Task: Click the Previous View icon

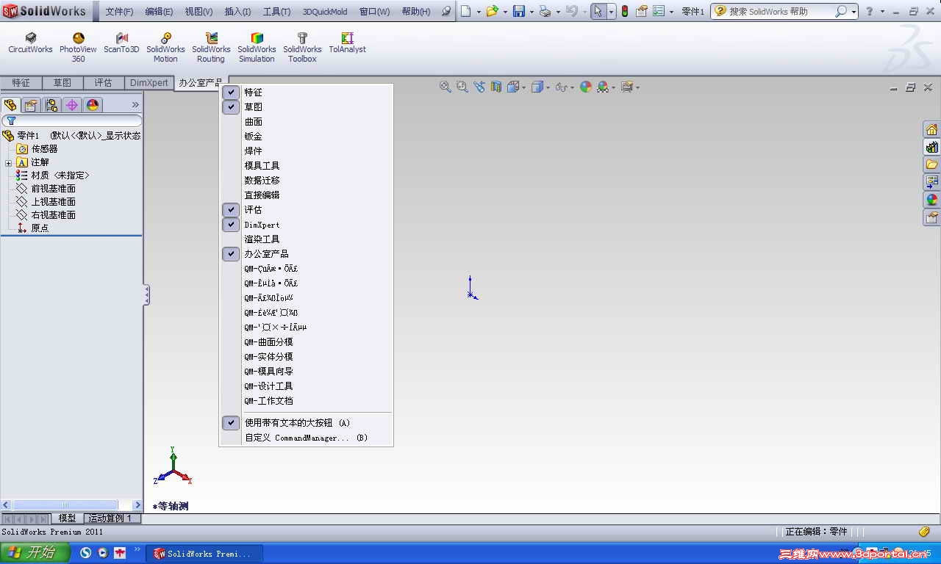Action: point(479,87)
